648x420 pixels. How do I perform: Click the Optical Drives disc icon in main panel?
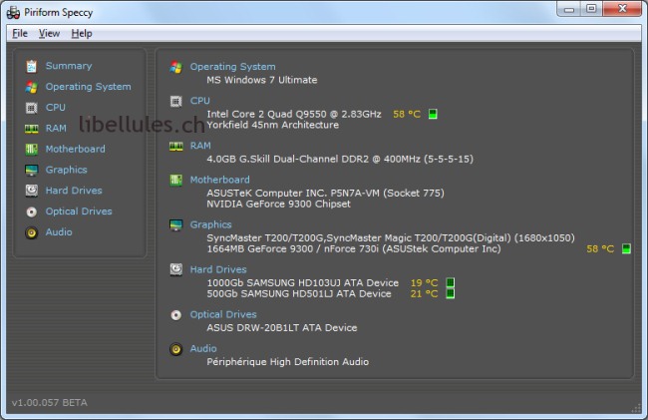pos(176,315)
